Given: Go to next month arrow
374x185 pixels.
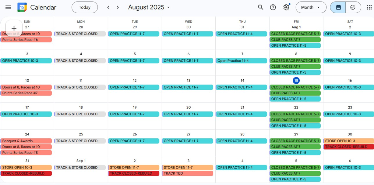Looking at the screenshot, I should [x=118, y=7].
